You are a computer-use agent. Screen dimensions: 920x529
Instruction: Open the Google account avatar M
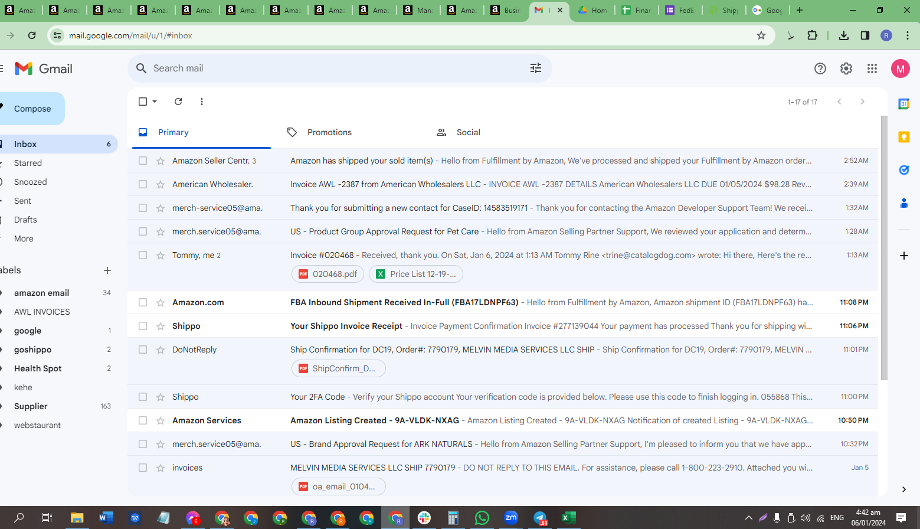(901, 68)
